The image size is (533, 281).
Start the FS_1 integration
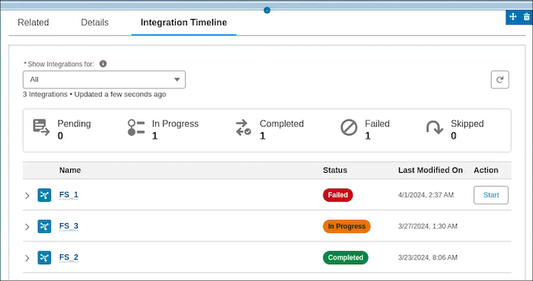click(x=491, y=195)
